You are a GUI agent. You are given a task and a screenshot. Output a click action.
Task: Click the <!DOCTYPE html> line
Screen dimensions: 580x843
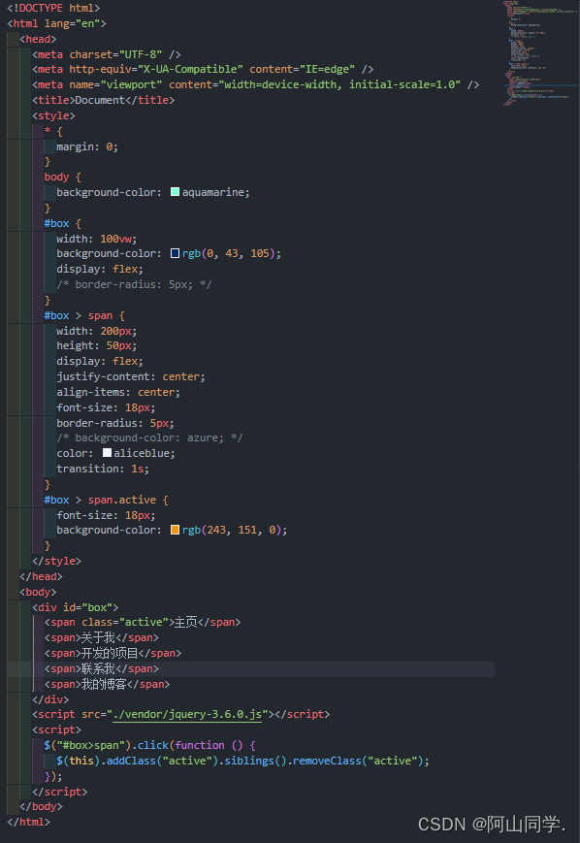[53, 8]
